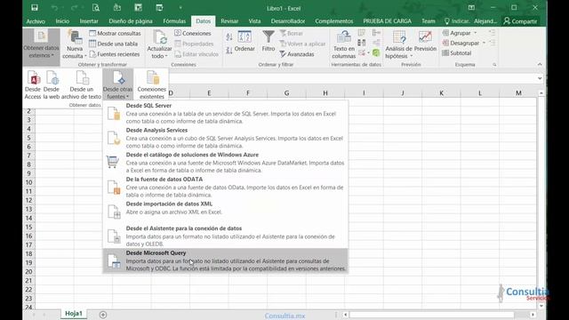Switch to the Insertar tab
This screenshot has width=569, height=320.
[x=89, y=21]
